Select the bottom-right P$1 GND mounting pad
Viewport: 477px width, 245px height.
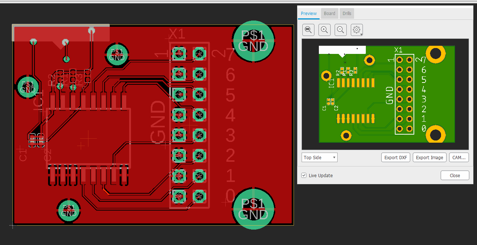[x=254, y=209]
